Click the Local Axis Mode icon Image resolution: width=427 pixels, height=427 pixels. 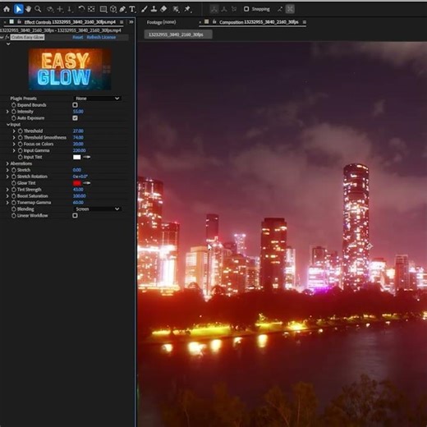[214, 9]
